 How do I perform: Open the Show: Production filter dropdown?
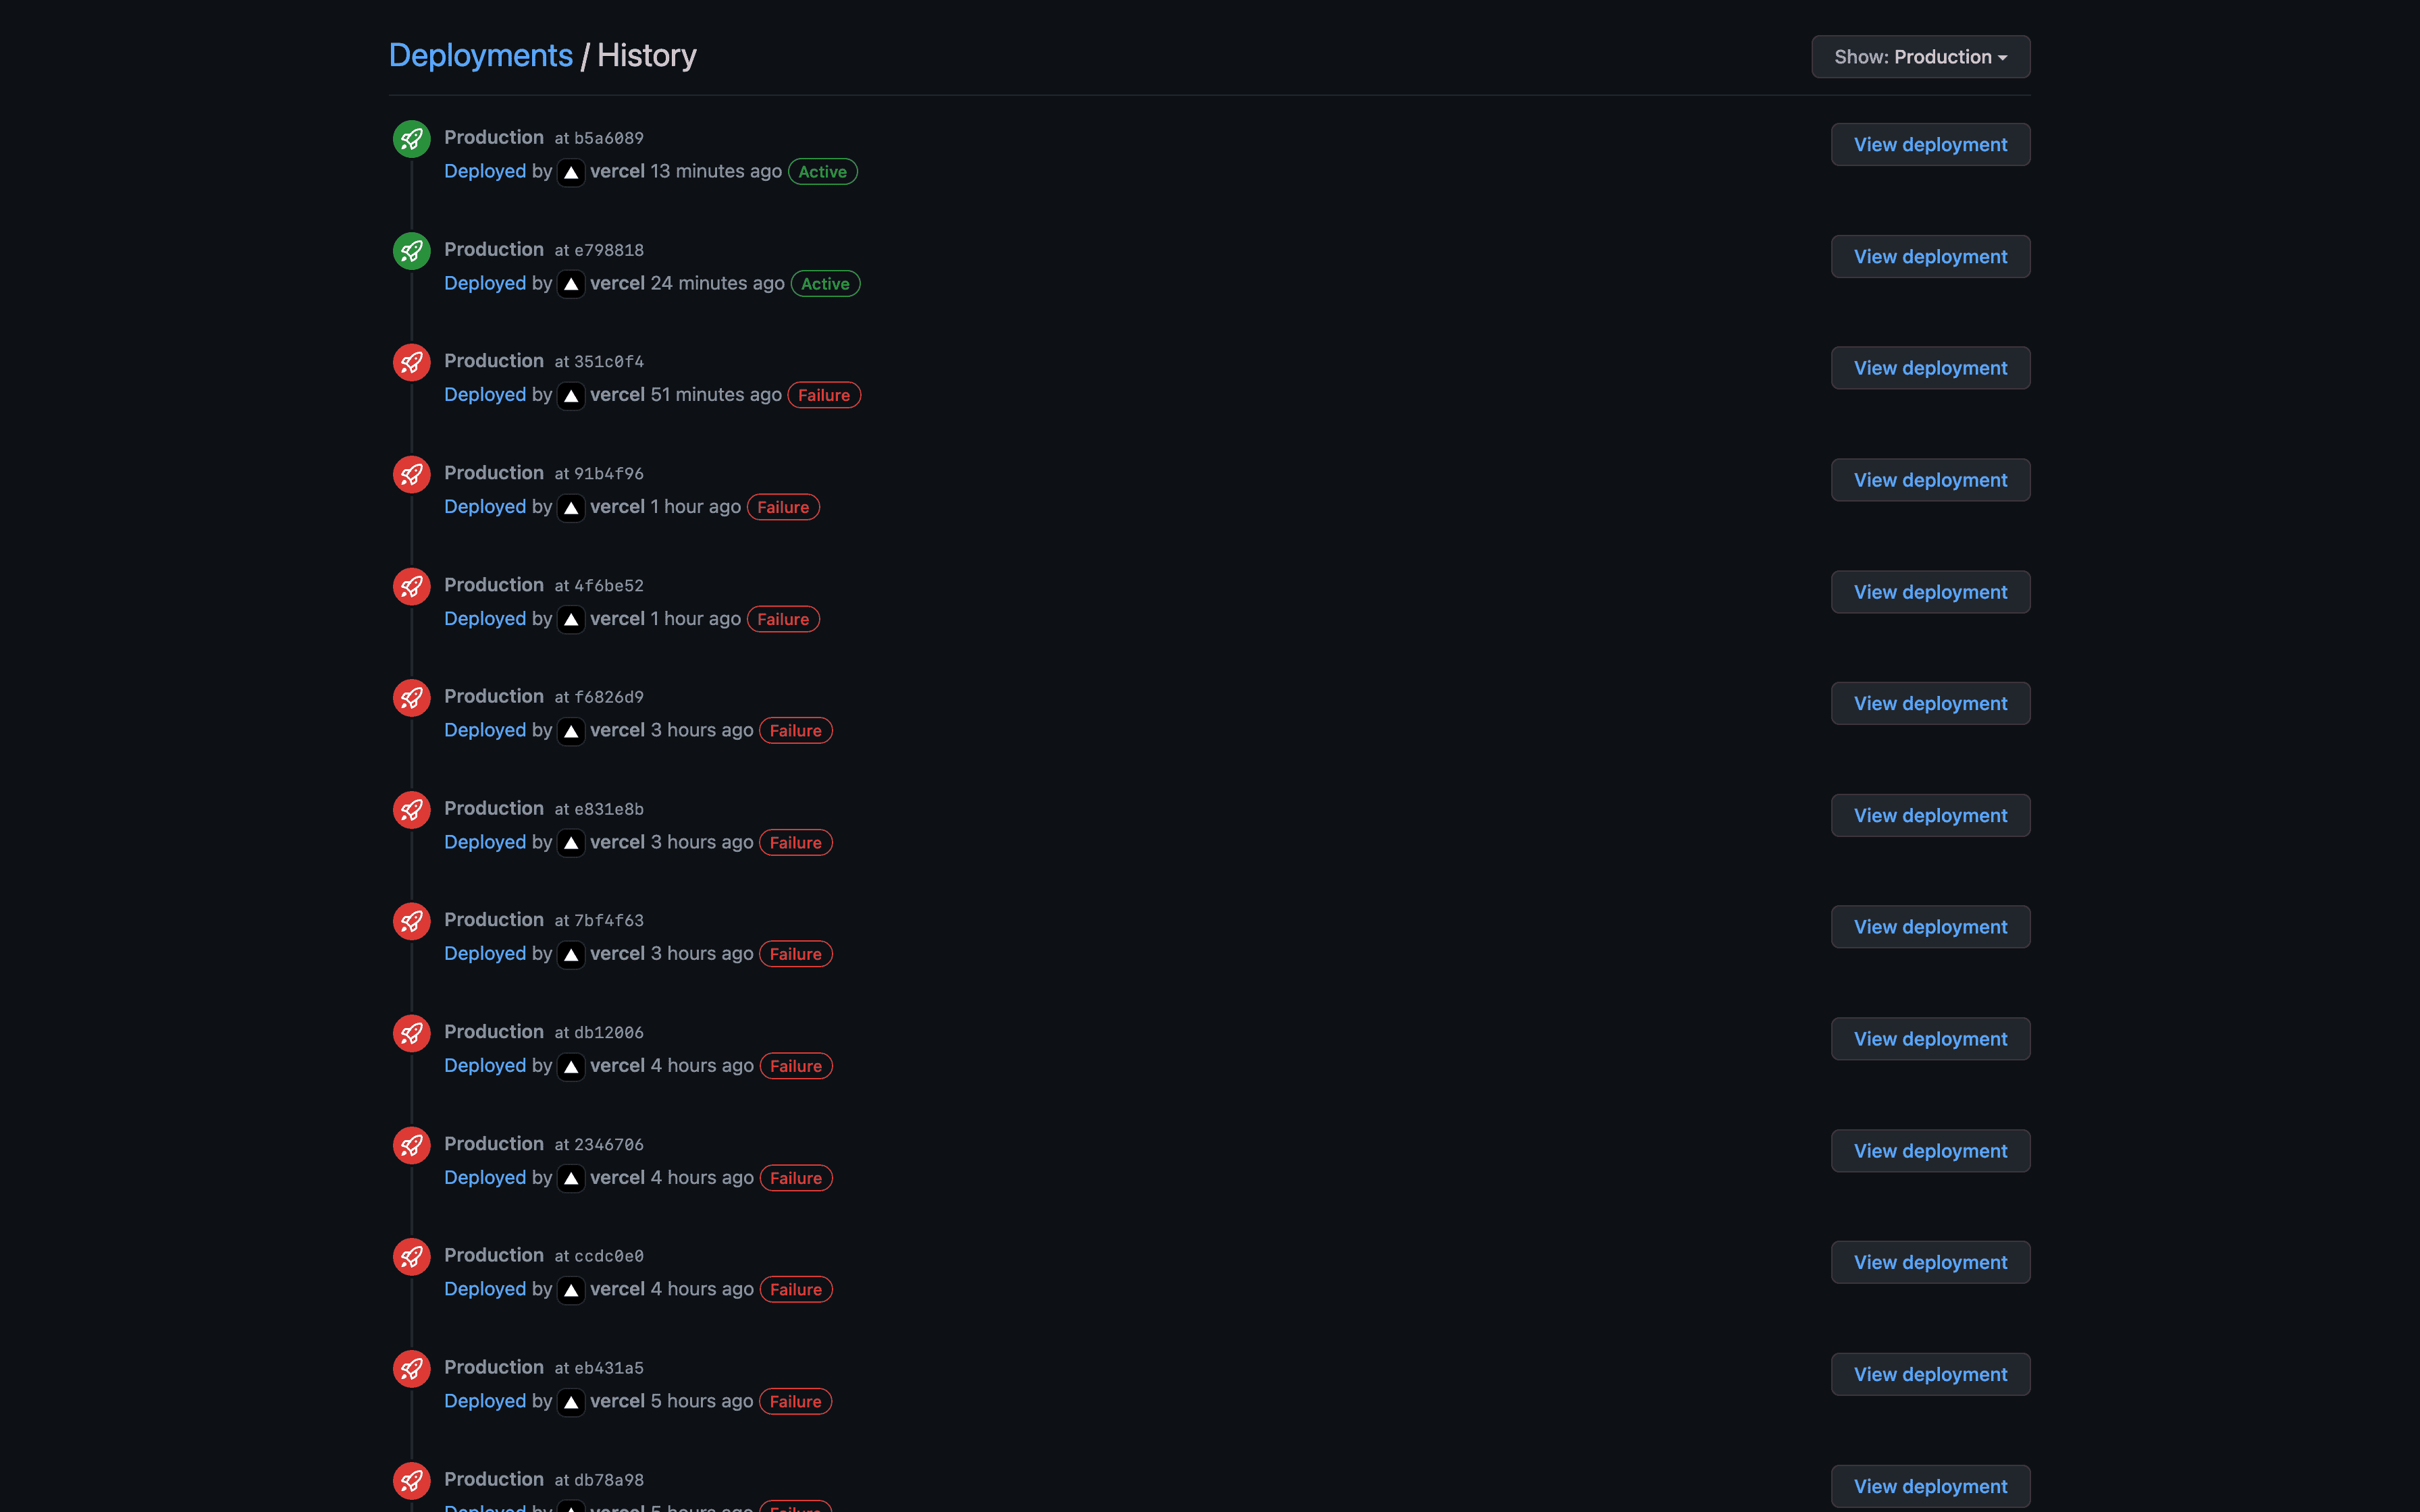(x=1920, y=57)
